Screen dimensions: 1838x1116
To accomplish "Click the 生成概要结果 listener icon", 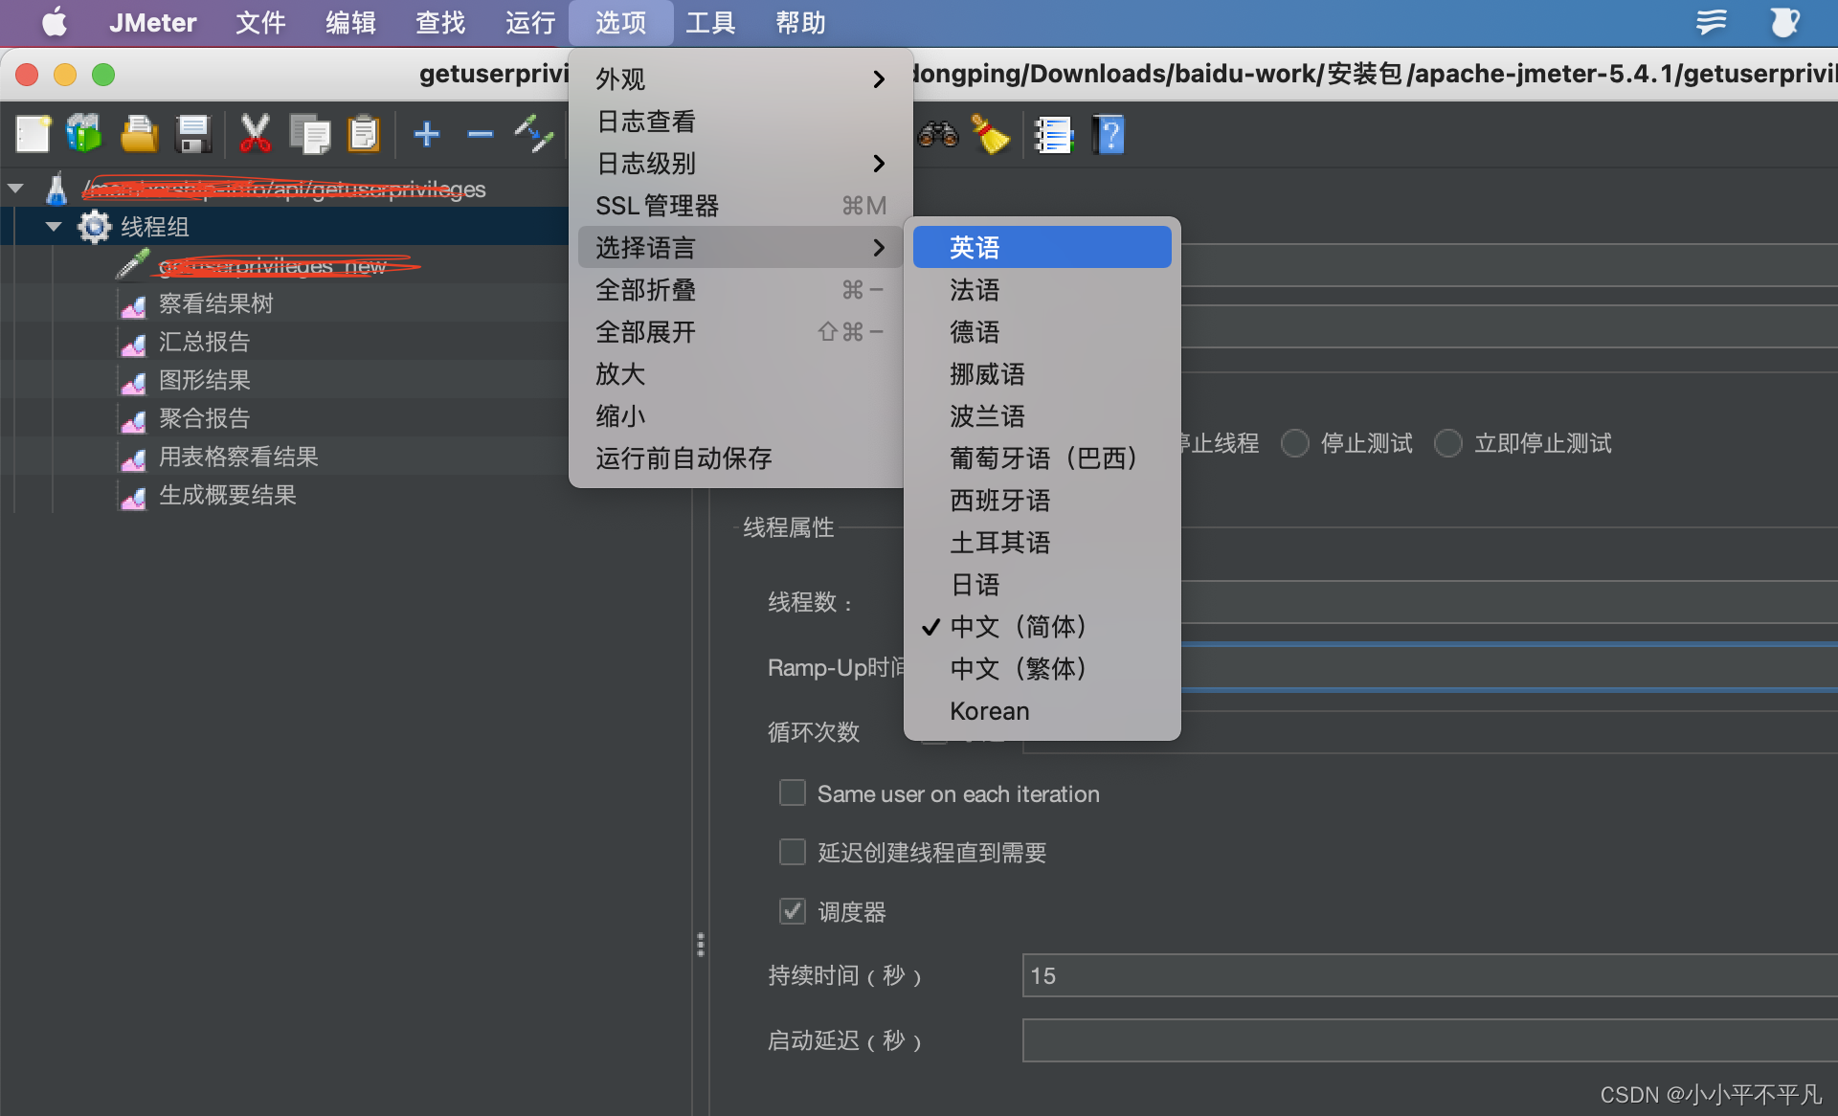I will pos(133,496).
